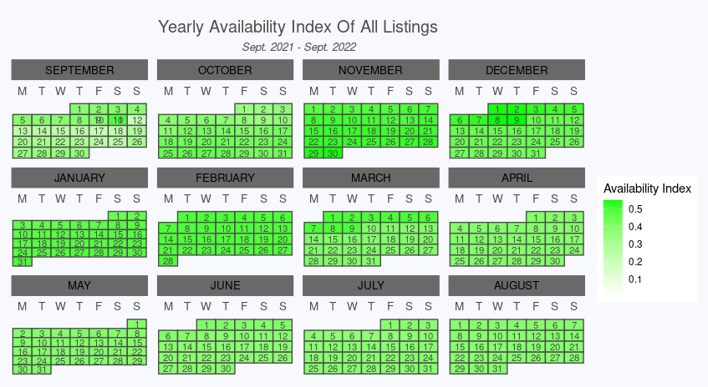This screenshot has width=708, height=387.
Task: Select the Sept. 2021 - Sept. 2022 subtitle
Action: pyautogui.click(x=299, y=47)
